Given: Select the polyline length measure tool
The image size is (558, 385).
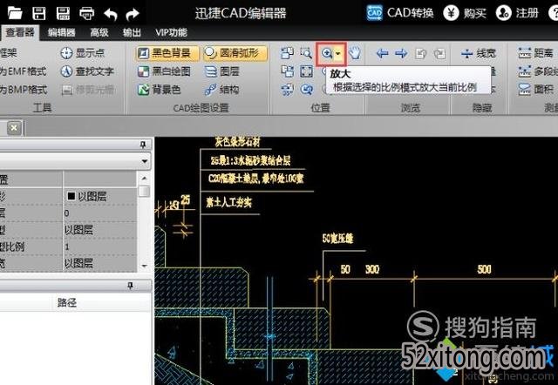Looking at the screenshot, I should pyautogui.click(x=537, y=71).
